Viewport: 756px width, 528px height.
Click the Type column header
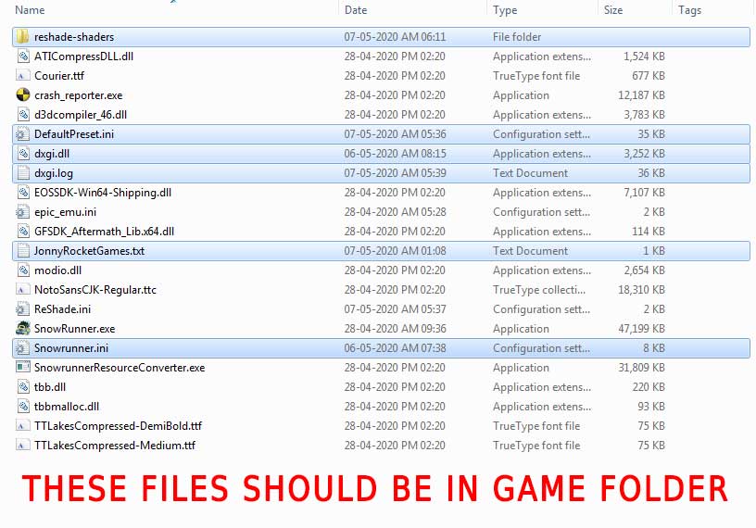[505, 10]
